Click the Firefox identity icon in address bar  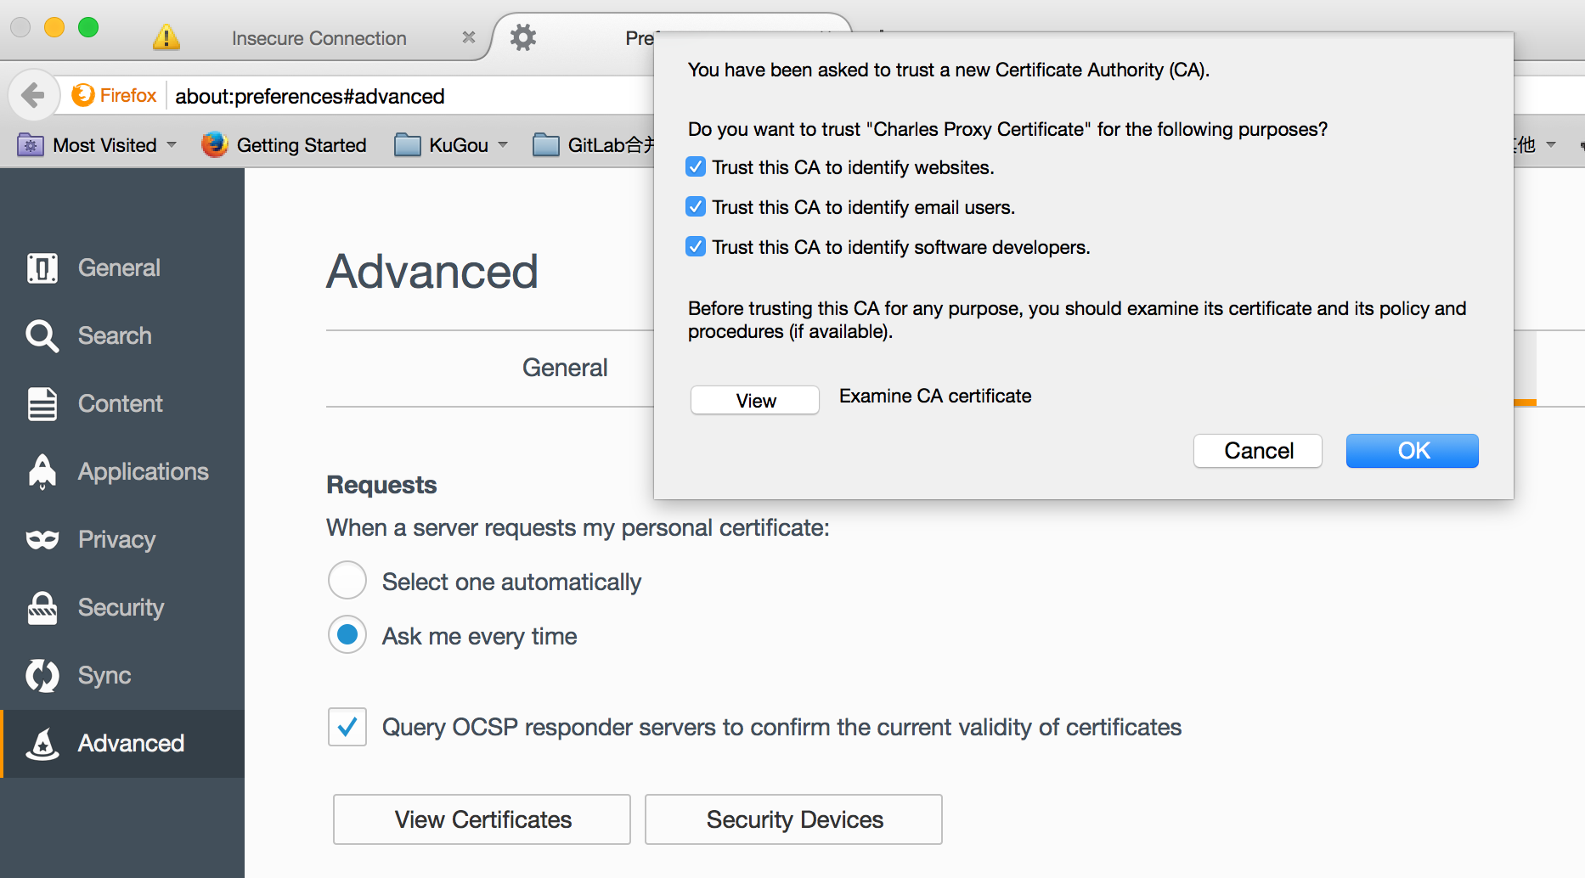pyautogui.click(x=83, y=95)
